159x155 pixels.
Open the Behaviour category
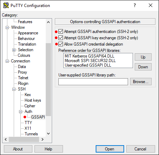click(26, 39)
